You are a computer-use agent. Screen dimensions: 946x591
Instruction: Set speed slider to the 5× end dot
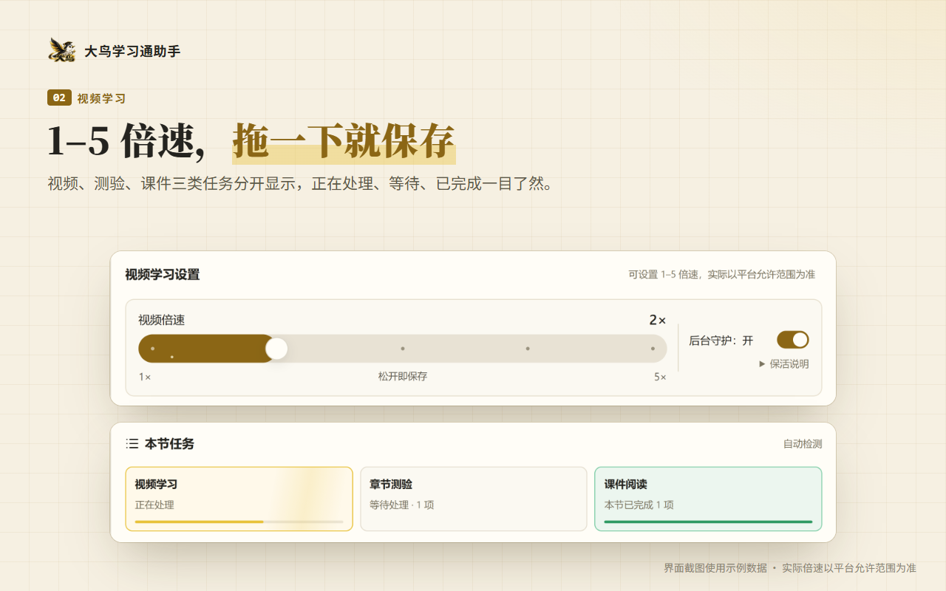[x=653, y=349]
